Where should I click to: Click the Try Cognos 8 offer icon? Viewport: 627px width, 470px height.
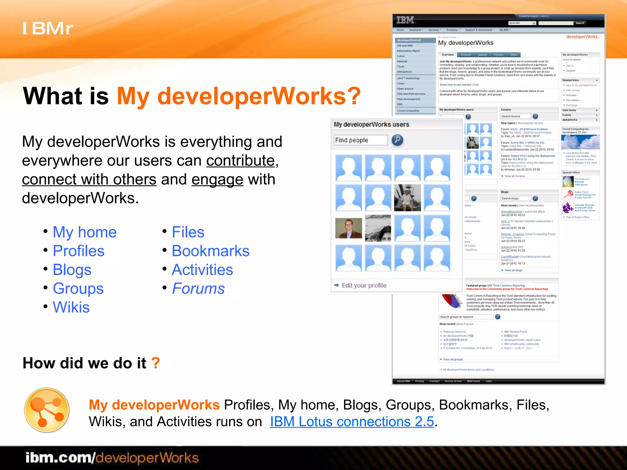(x=568, y=182)
